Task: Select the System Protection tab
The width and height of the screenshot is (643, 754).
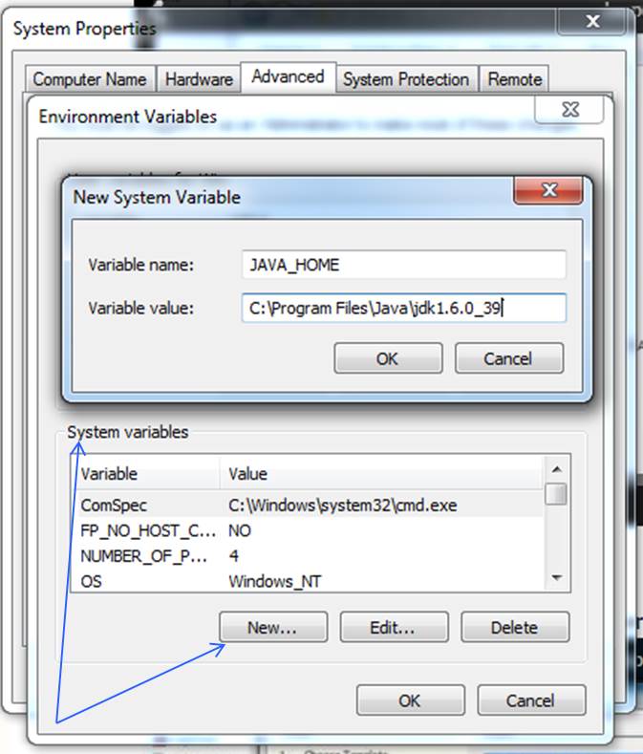Action: tap(406, 79)
